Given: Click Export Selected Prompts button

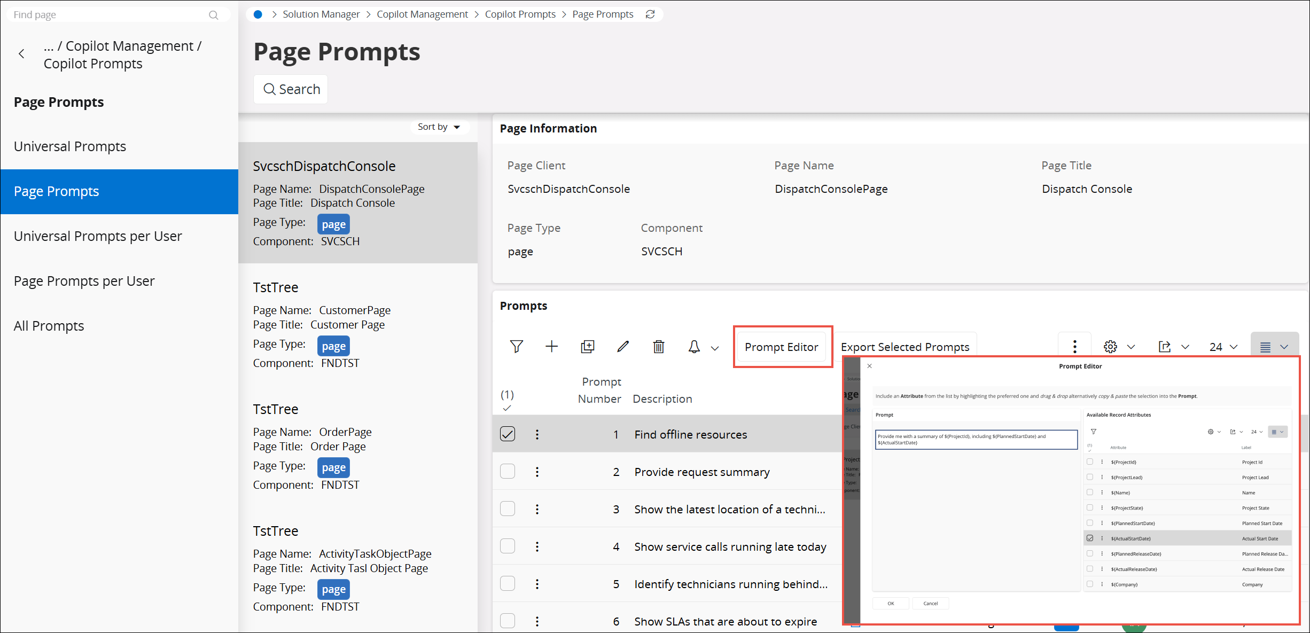Looking at the screenshot, I should point(904,347).
